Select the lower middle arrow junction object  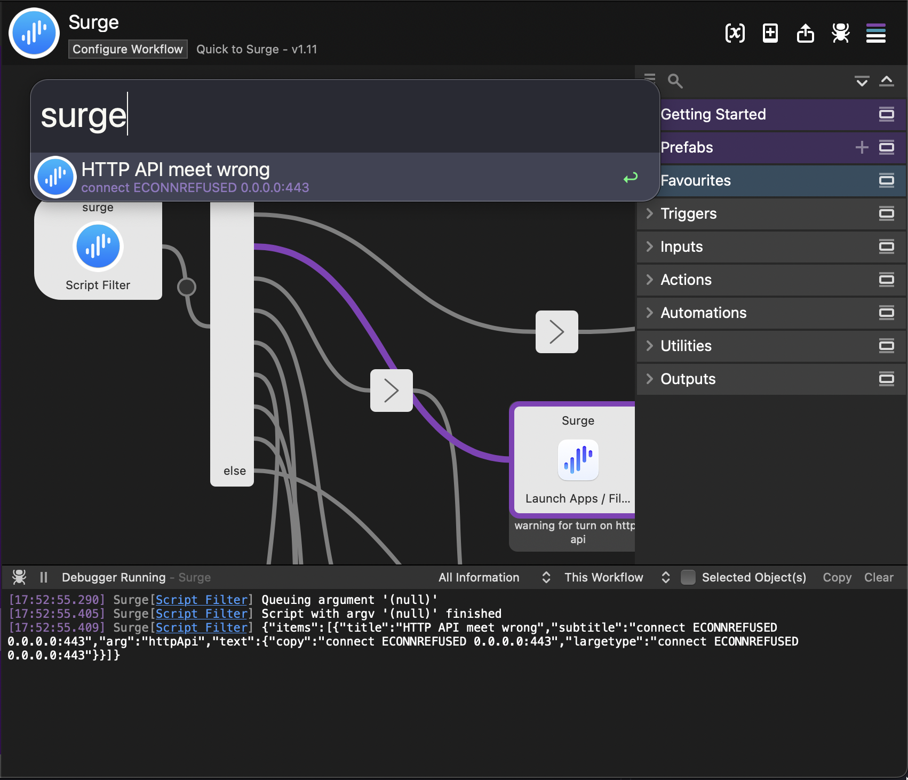[x=392, y=391]
